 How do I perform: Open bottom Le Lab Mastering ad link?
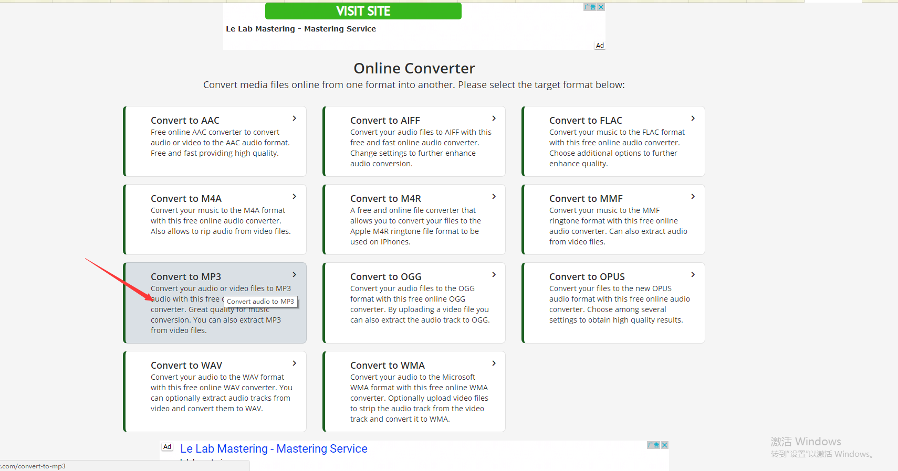coord(274,449)
